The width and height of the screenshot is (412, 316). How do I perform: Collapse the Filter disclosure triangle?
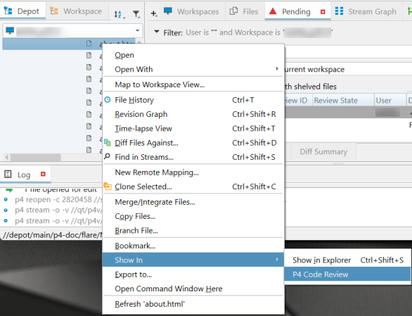click(x=157, y=32)
